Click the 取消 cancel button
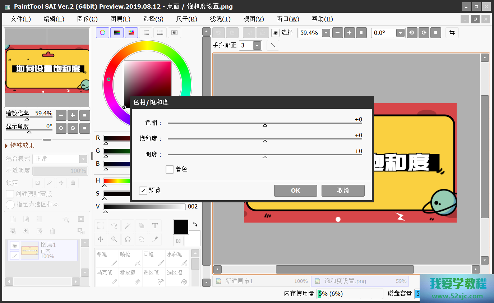The height and width of the screenshot is (303, 494). pos(343,190)
